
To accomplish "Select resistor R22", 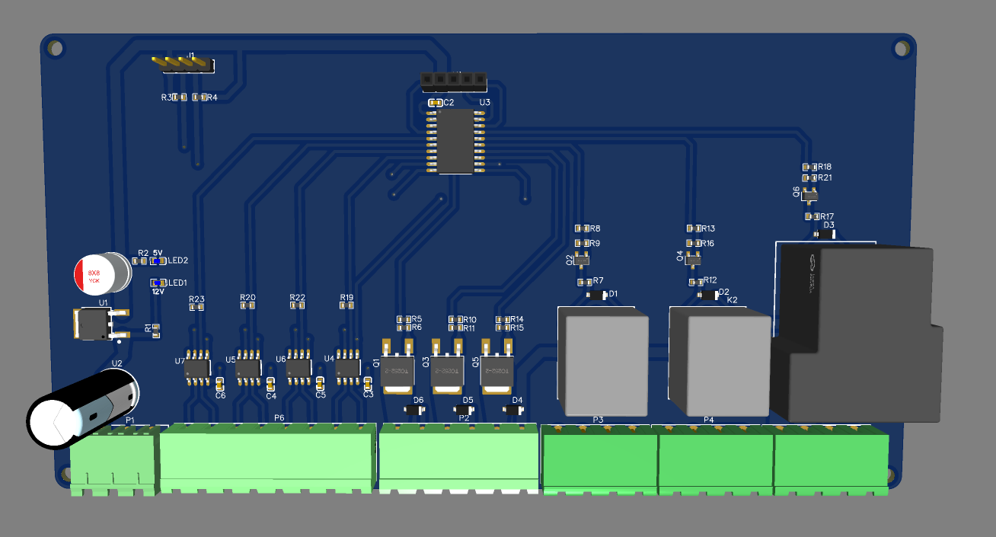I will [298, 305].
